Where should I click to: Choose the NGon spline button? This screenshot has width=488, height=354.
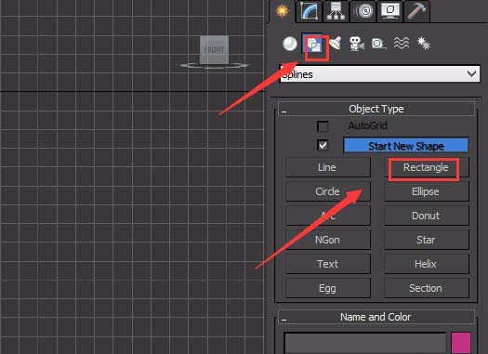328,240
